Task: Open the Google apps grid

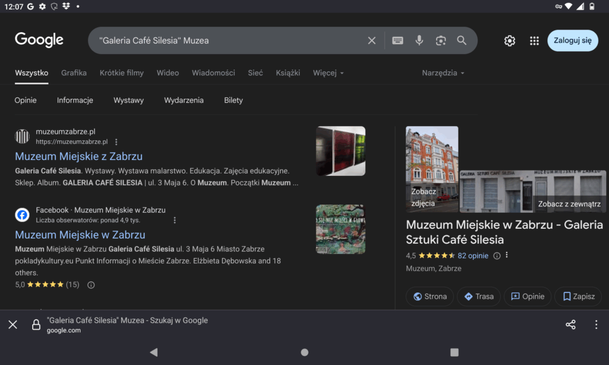Action: [534, 40]
